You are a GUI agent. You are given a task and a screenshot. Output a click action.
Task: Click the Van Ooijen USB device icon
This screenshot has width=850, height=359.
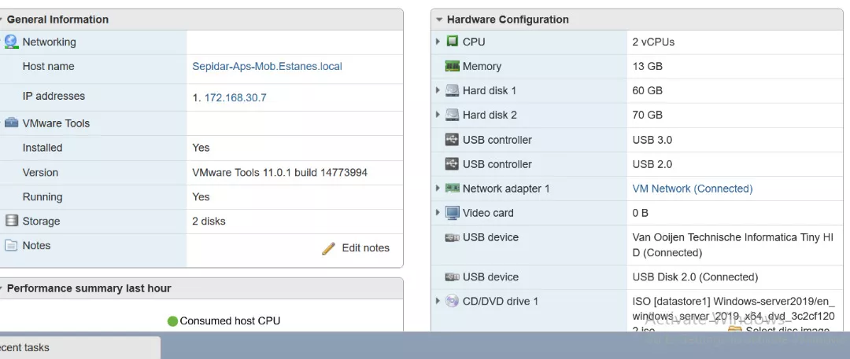pos(452,238)
